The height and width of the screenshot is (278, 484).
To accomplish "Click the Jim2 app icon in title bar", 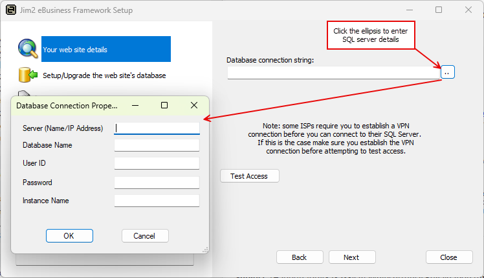I will (x=11, y=10).
